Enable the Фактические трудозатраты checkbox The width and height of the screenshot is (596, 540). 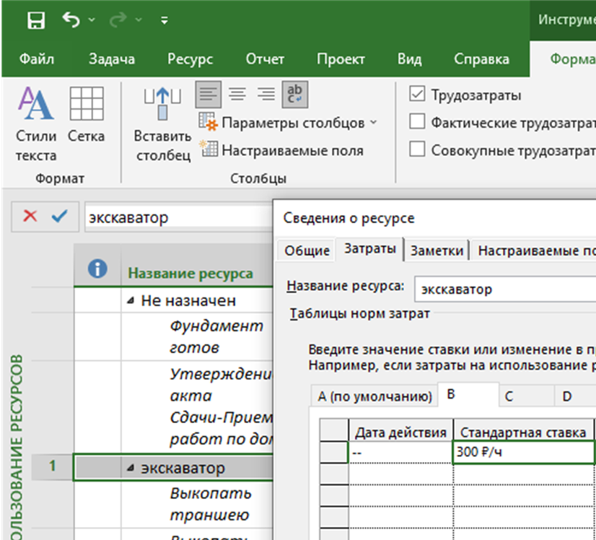pos(417,122)
